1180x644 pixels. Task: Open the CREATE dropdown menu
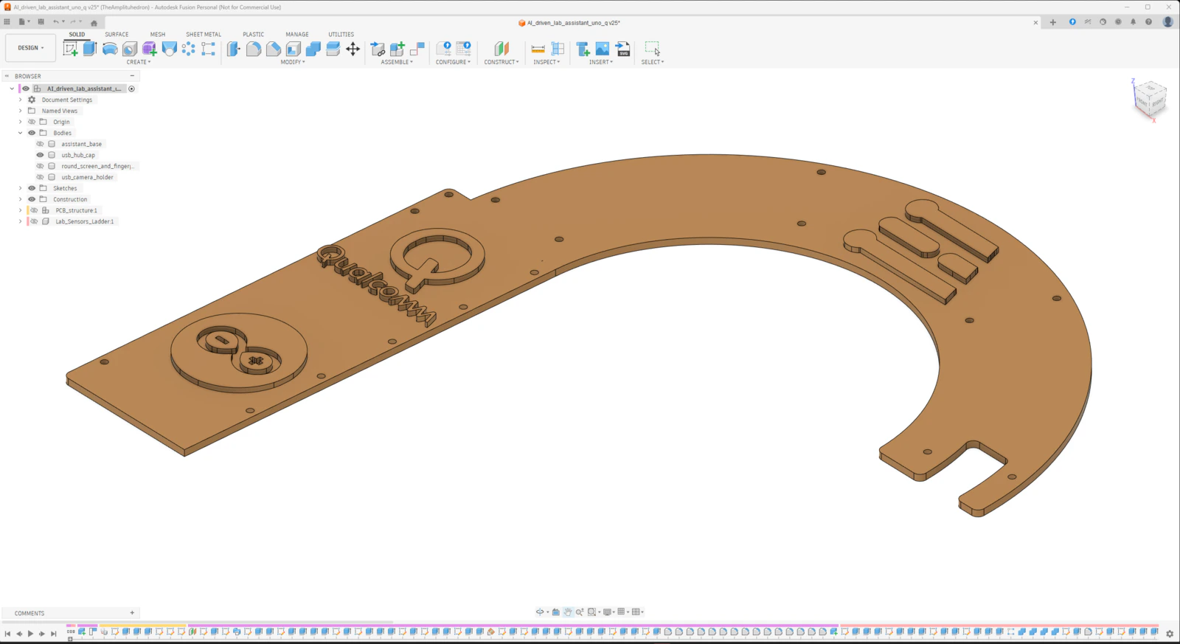[139, 62]
